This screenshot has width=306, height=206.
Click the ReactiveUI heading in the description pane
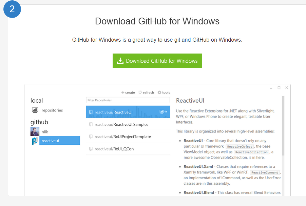coord(190,101)
